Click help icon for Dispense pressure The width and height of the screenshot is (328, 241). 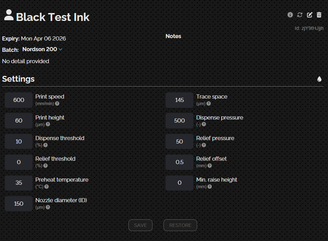(204, 124)
